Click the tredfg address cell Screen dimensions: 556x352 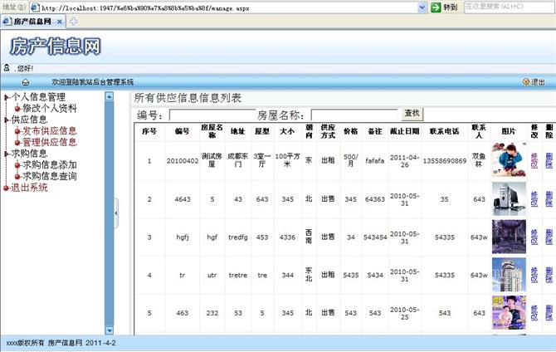pyautogui.click(x=237, y=237)
